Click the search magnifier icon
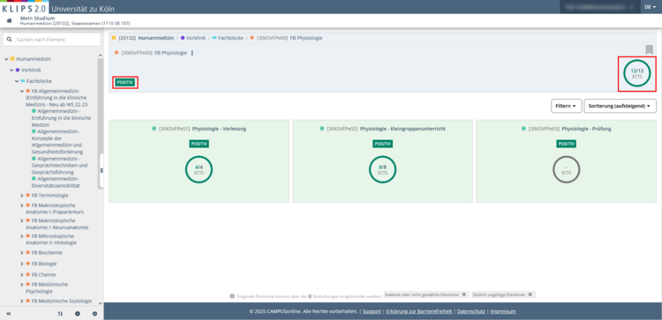 point(10,40)
